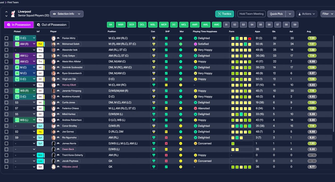Click Harvey Elliott's green condition heart icon
Screen dimensions: 335x182
[154, 85]
